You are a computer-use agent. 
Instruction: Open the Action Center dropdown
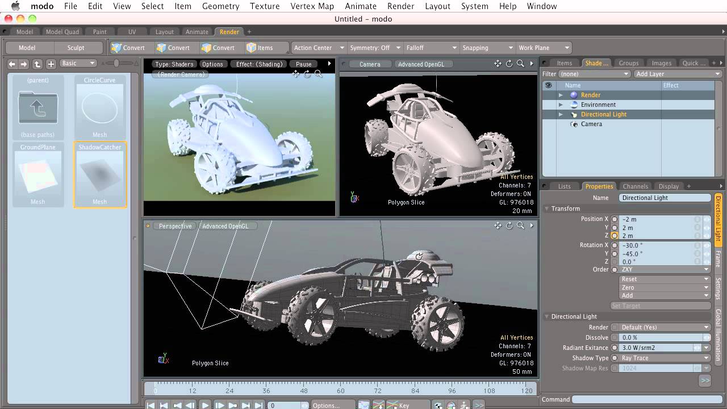click(x=319, y=48)
